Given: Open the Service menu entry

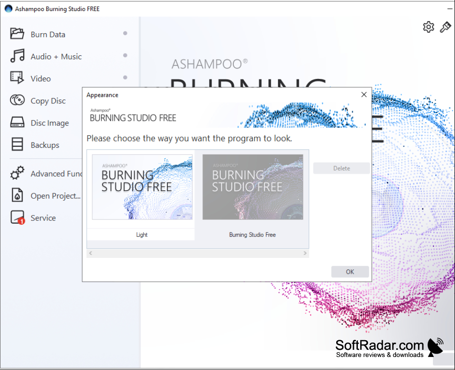Looking at the screenshot, I should tap(43, 218).
